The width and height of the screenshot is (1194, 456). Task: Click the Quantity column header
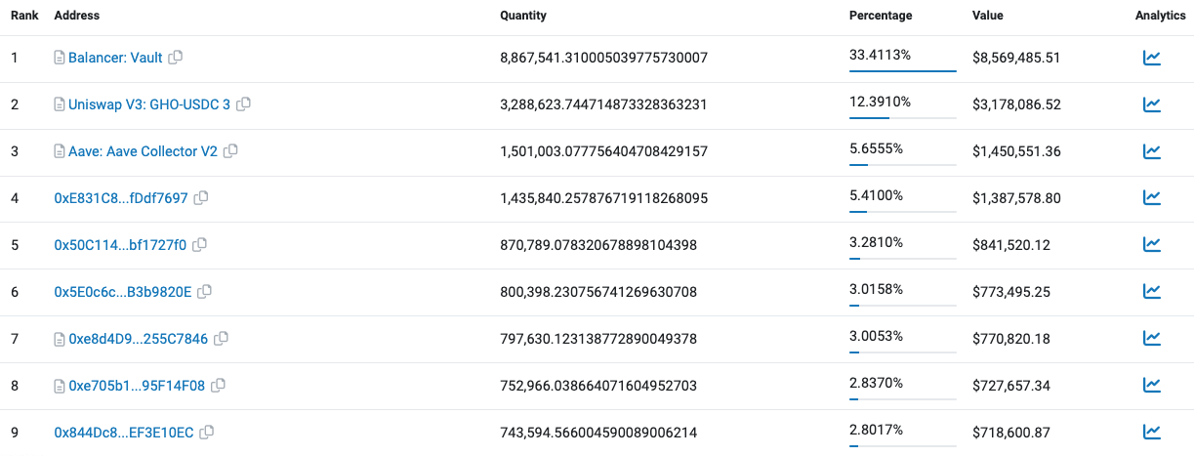[523, 16]
